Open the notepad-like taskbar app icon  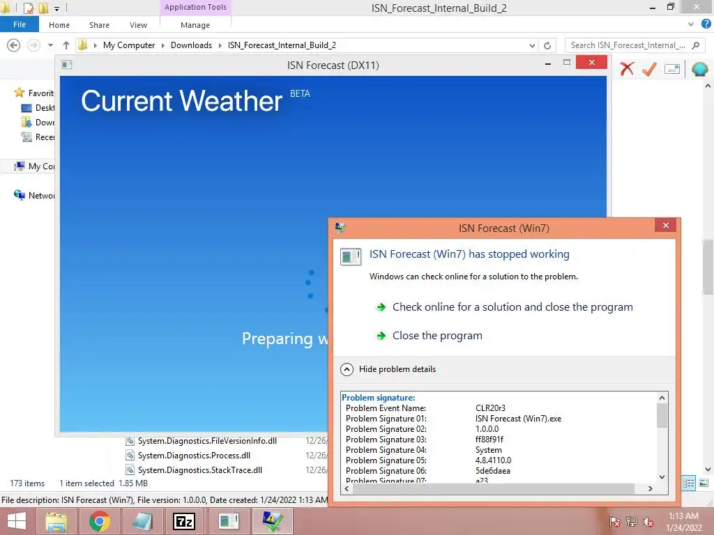(x=142, y=521)
